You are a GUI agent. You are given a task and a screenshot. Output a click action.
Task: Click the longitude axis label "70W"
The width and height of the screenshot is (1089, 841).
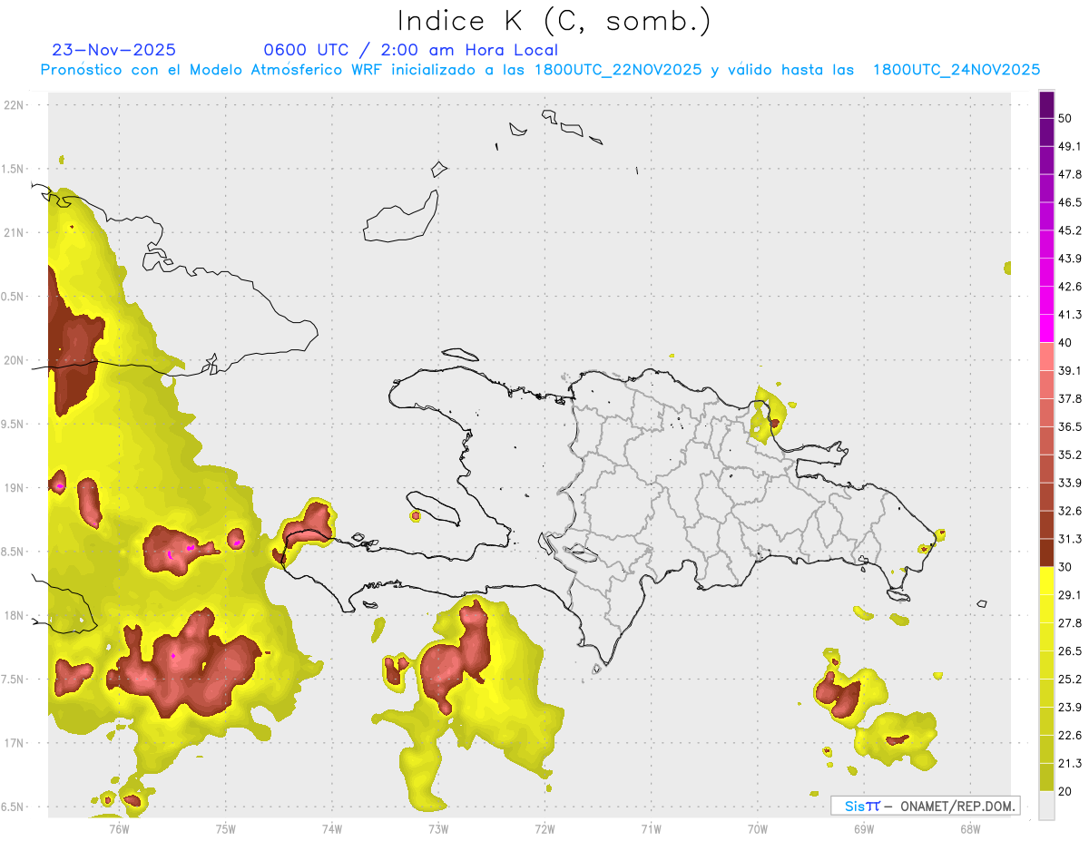click(758, 828)
